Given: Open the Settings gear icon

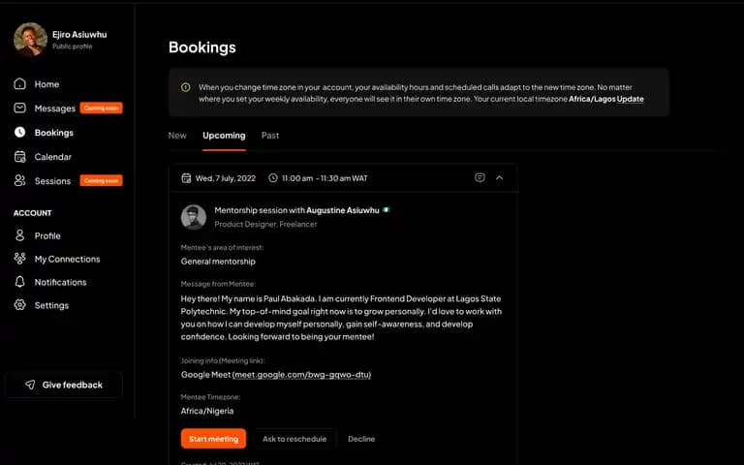Looking at the screenshot, I should [x=20, y=305].
